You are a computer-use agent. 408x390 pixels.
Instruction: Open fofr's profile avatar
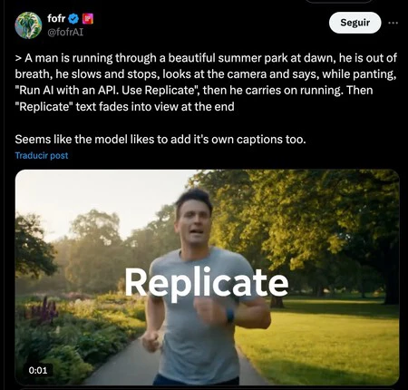(28, 25)
